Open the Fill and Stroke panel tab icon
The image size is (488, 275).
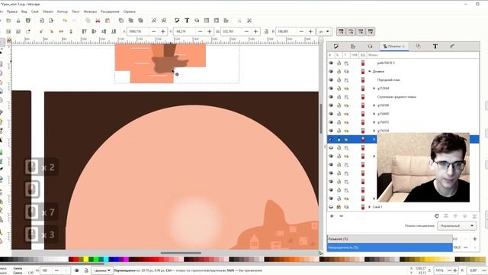(x=336, y=47)
